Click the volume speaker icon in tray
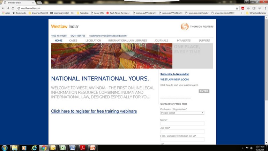The height and width of the screenshot is (151, 268). tap(251, 148)
